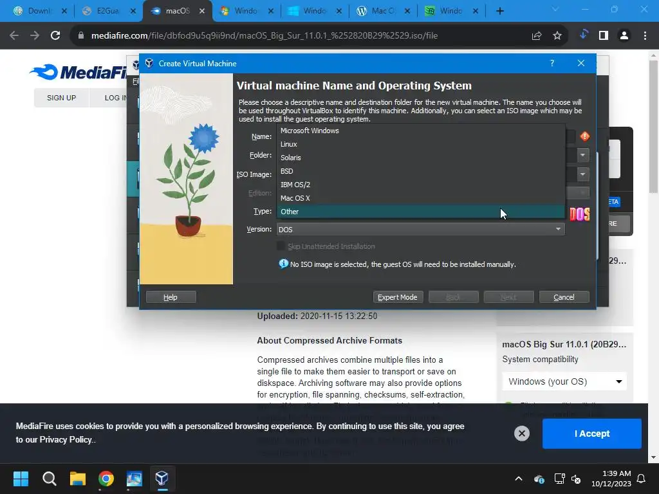Switch to Expert Mode
The height and width of the screenshot is (494, 659).
click(398, 297)
